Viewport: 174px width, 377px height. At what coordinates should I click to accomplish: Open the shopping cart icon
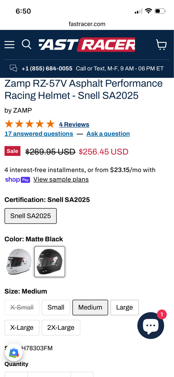coord(161,45)
